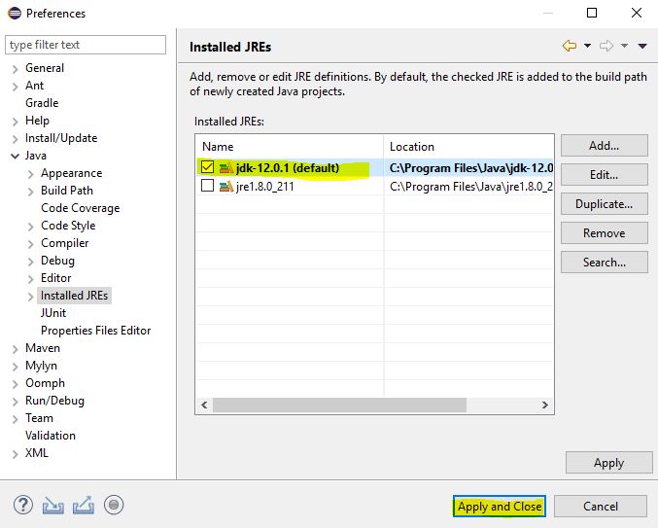Click the jre1.8.0_211 library icon
The height and width of the screenshot is (528, 658).
(x=226, y=186)
